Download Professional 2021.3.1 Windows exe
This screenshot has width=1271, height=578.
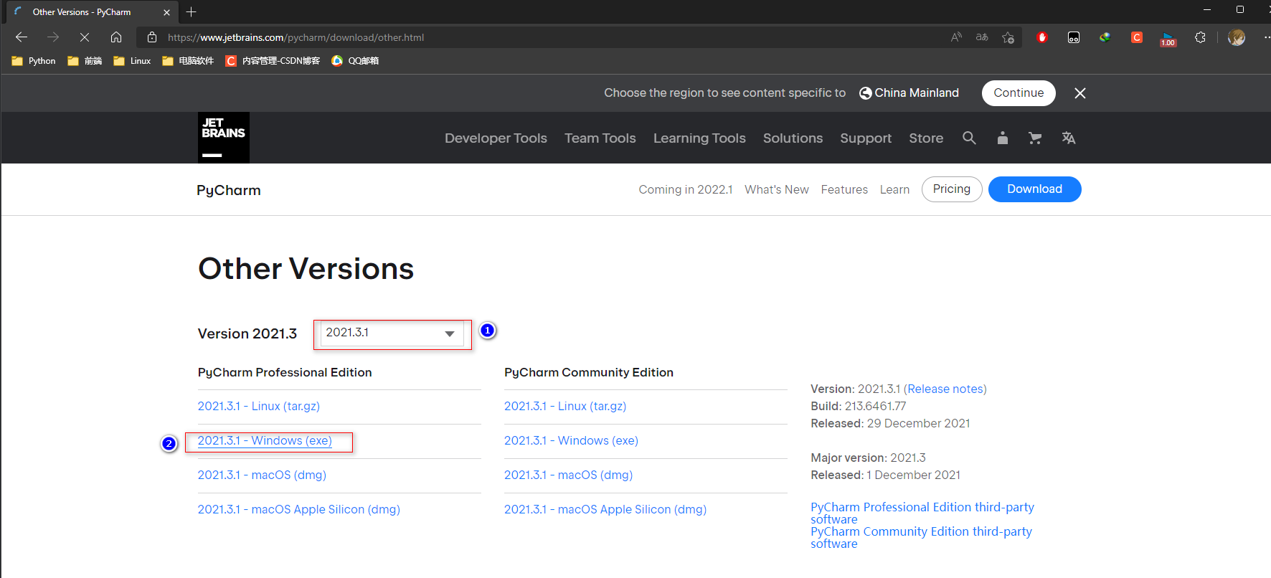pos(265,440)
